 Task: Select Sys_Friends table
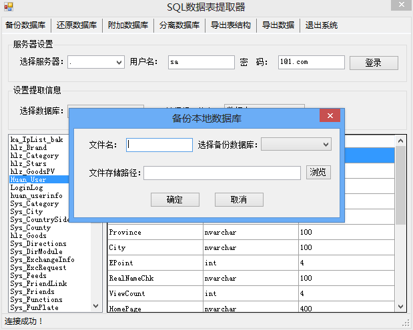click(x=33, y=291)
